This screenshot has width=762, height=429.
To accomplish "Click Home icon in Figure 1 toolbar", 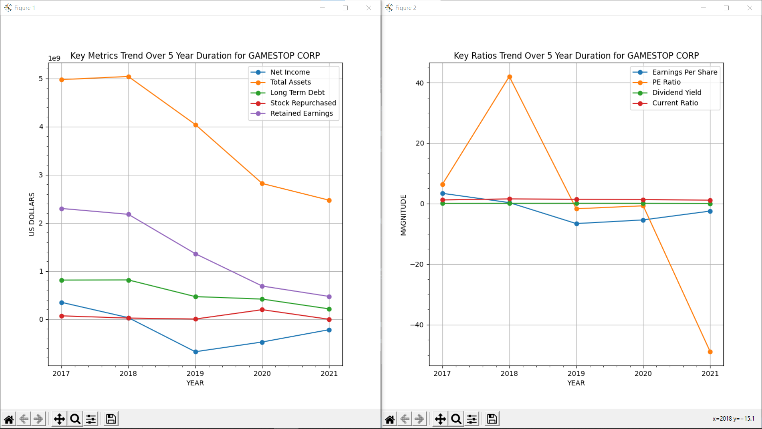I will click(x=9, y=419).
